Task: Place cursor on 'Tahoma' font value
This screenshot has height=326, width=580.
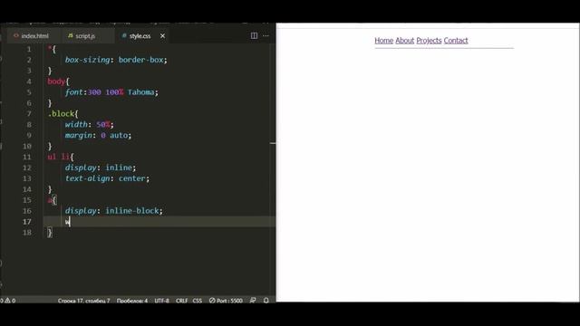Action: (141, 92)
